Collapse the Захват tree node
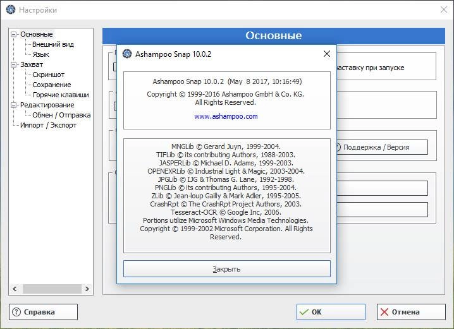Screen dimensions: 454x329 click(14, 65)
